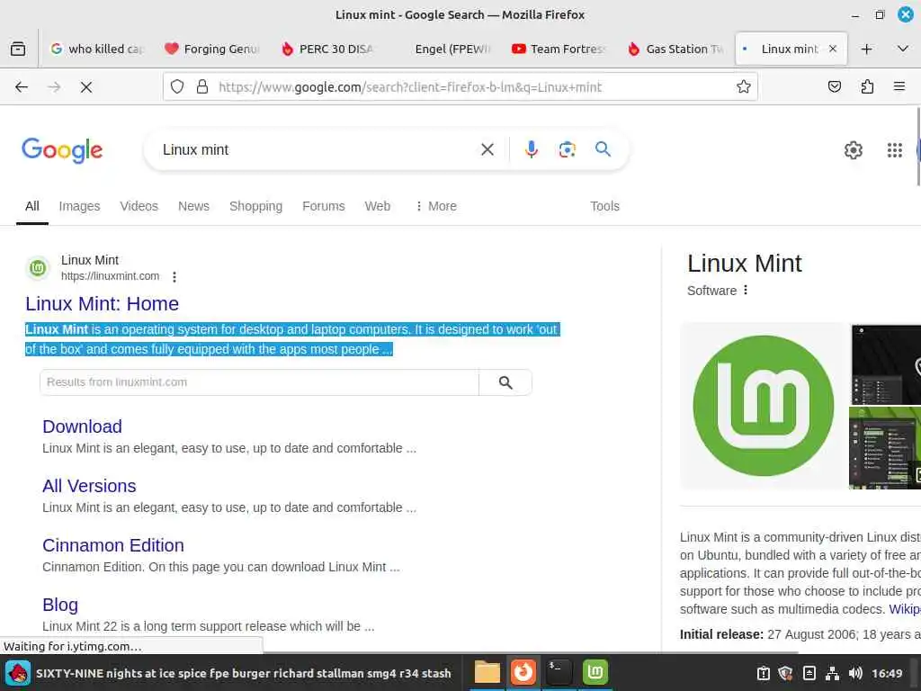Select the Web search filter

pyautogui.click(x=377, y=206)
